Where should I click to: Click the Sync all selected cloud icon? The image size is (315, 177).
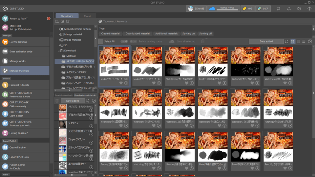(x=172, y=41)
